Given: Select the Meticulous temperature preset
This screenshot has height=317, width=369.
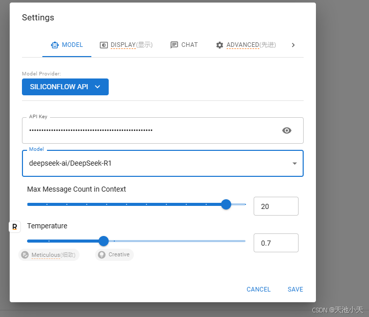Looking at the screenshot, I should coord(49,255).
